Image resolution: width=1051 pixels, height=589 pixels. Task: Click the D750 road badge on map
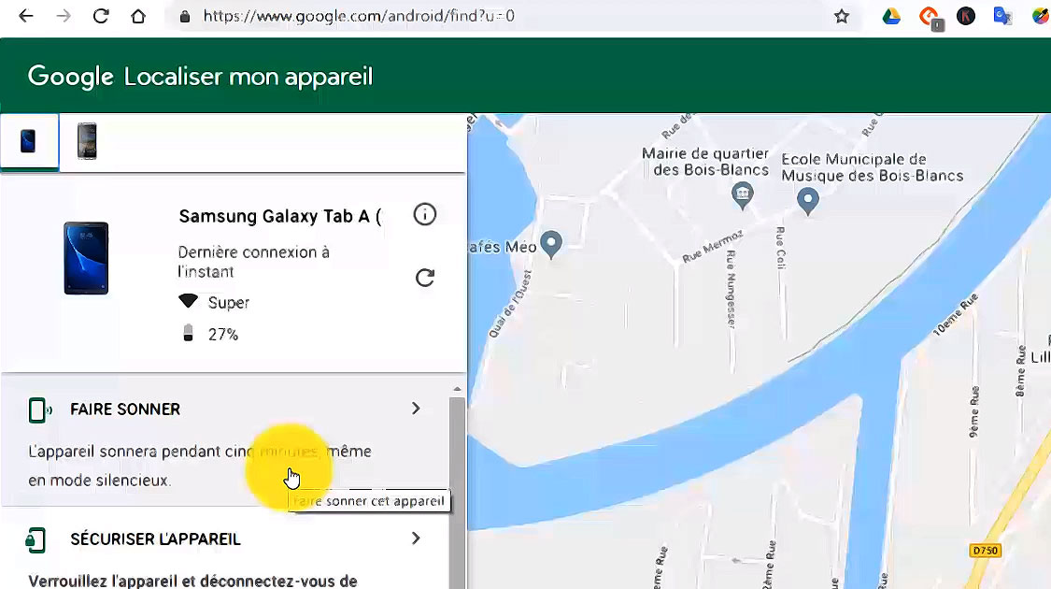(x=985, y=551)
